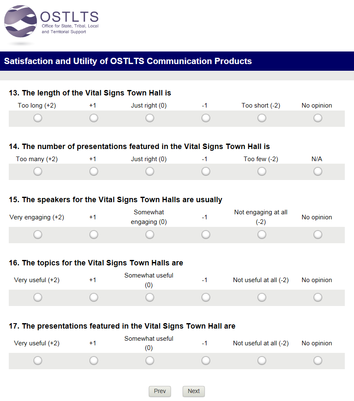
Task: Rate question 17 presentations 'Very useful (+2)'
Action: [x=38, y=360]
